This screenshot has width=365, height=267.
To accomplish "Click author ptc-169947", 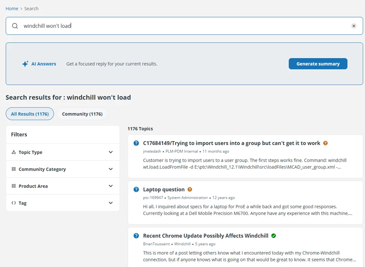I will click(x=153, y=198).
